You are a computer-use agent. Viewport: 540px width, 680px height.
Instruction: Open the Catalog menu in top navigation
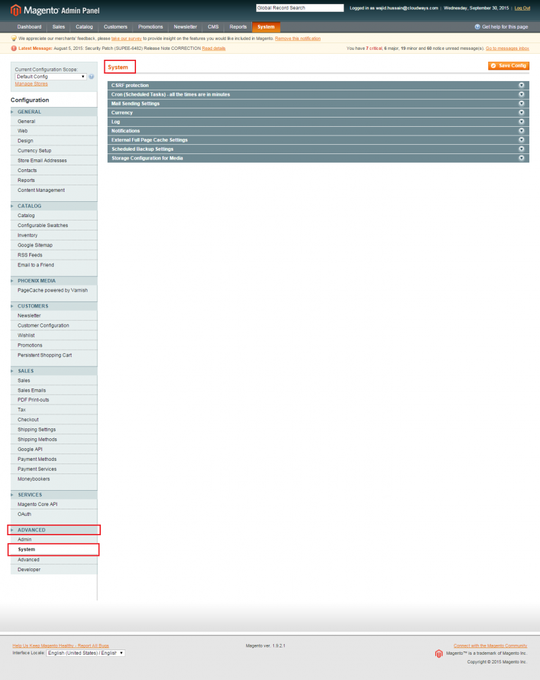84,27
